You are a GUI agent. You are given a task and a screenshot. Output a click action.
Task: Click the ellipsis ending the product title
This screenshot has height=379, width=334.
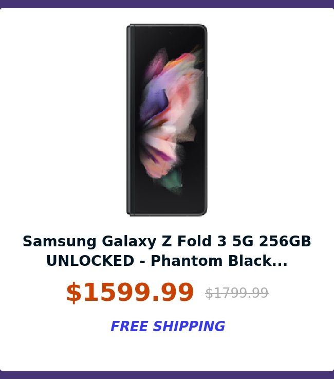pos(280,261)
